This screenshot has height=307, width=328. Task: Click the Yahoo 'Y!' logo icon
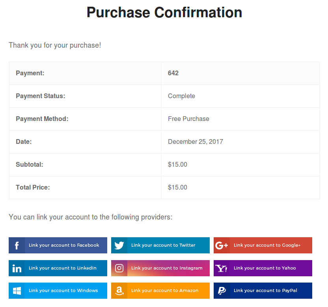click(x=222, y=268)
